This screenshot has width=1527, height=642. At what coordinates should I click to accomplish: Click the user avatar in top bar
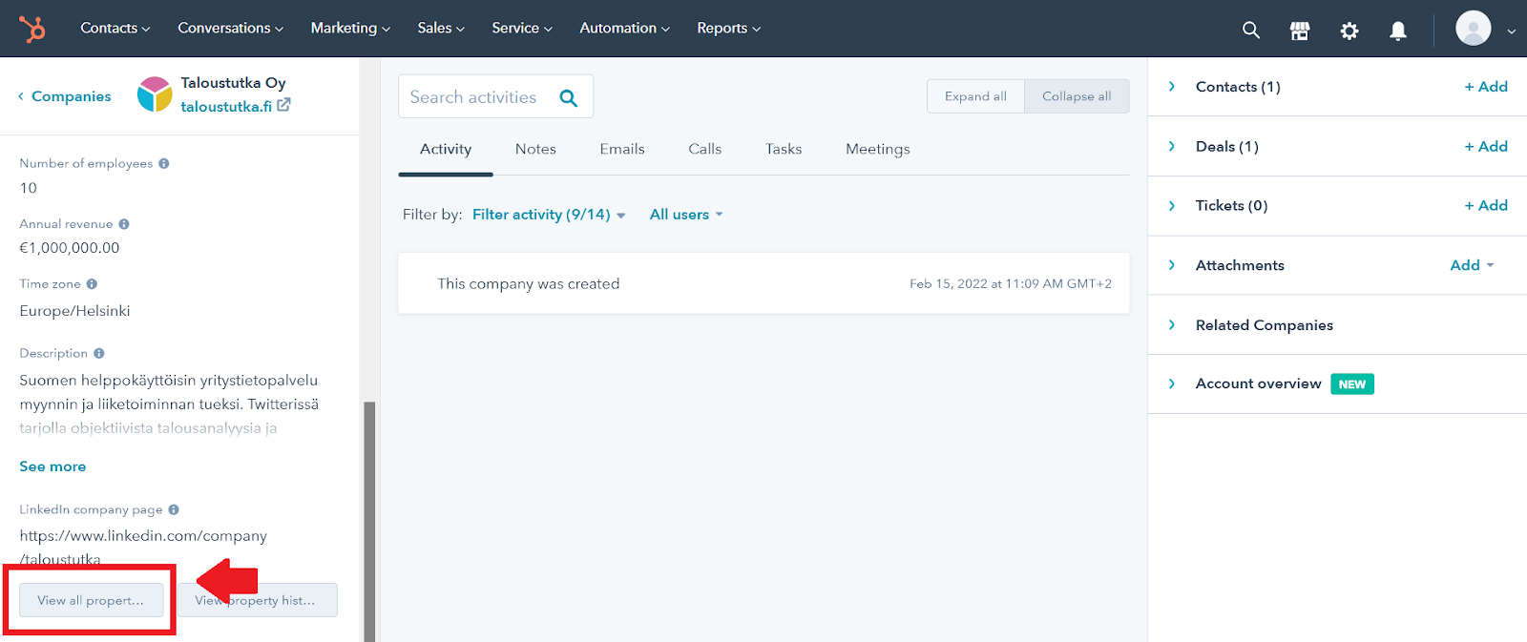pos(1474,28)
